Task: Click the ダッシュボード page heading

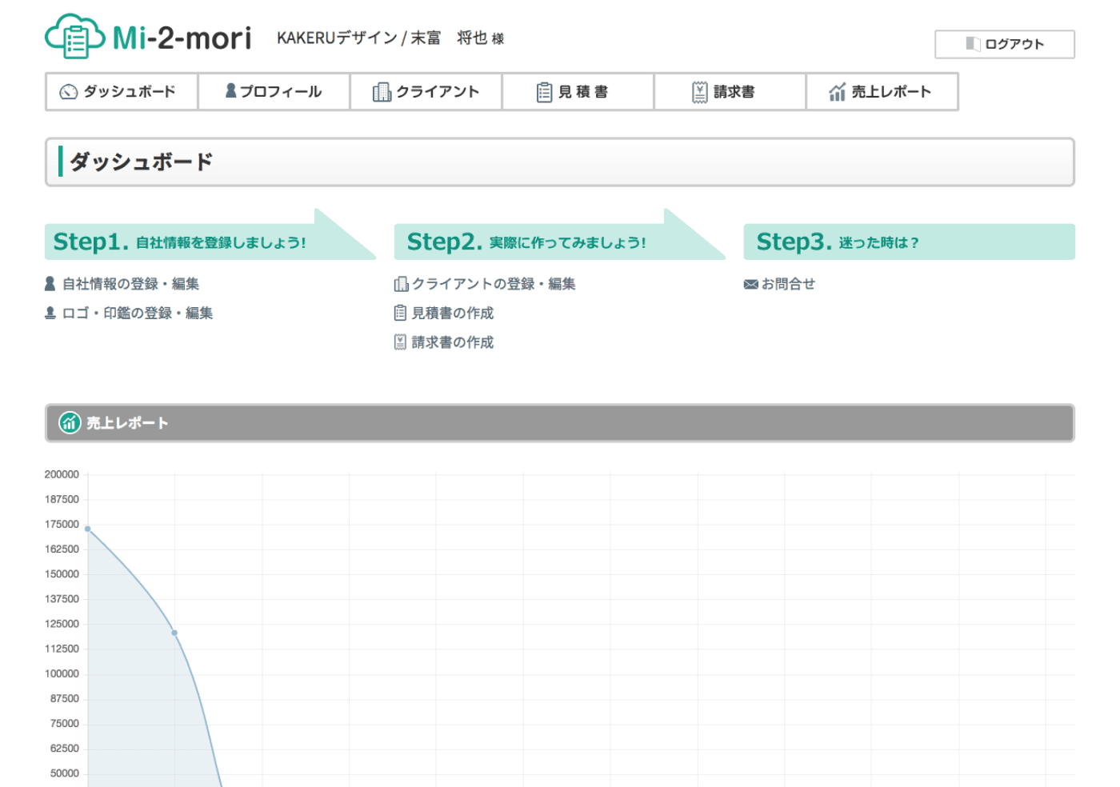Action: tap(142, 162)
